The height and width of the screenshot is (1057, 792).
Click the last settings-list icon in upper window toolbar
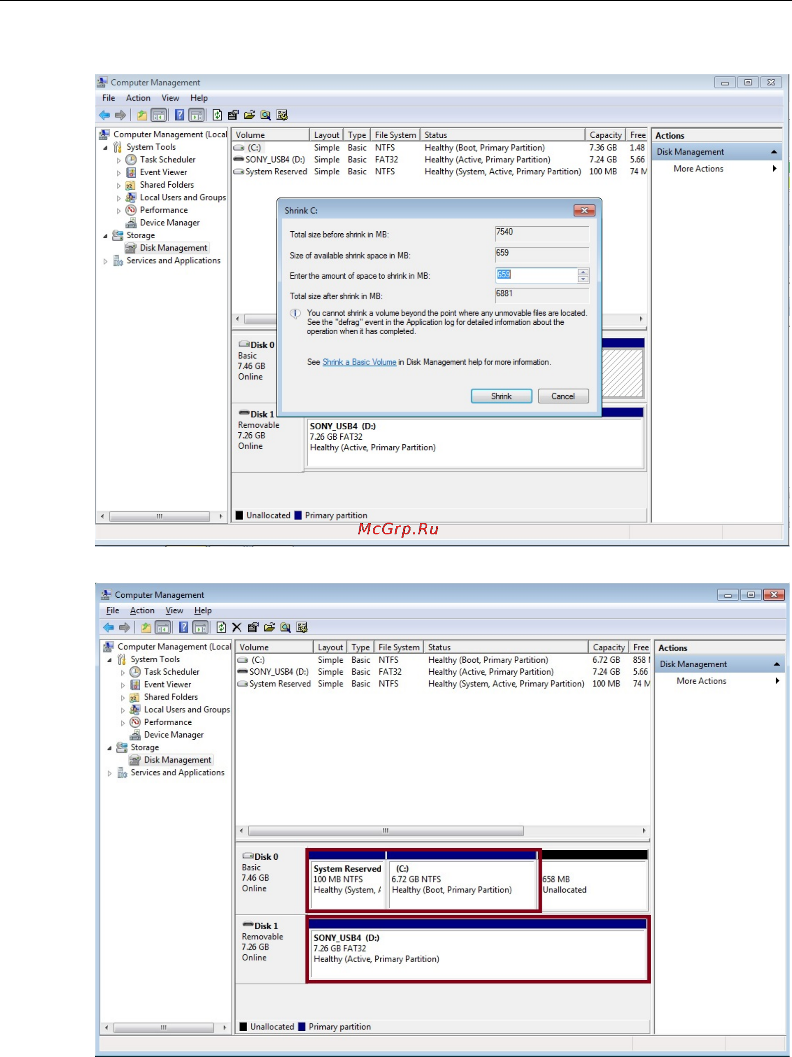pyautogui.click(x=282, y=115)
